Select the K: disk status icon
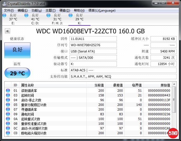Image resolution: width=181 pixels, height=141 pixels. click(x=71, y=15)
